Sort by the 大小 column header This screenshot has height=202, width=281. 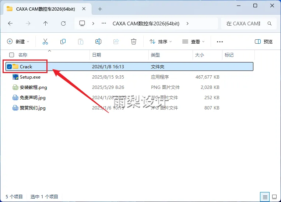(x=200, y=55)
